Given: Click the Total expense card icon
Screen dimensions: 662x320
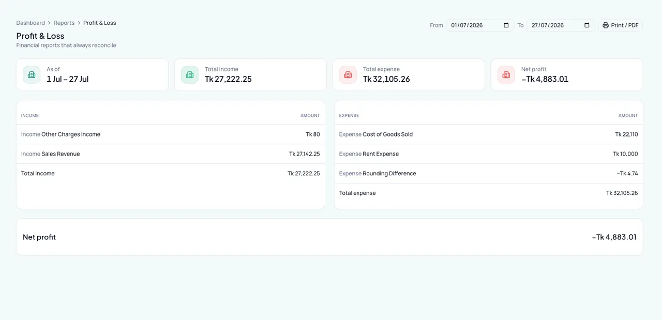Looking at the screenshot, I should 348,75.
